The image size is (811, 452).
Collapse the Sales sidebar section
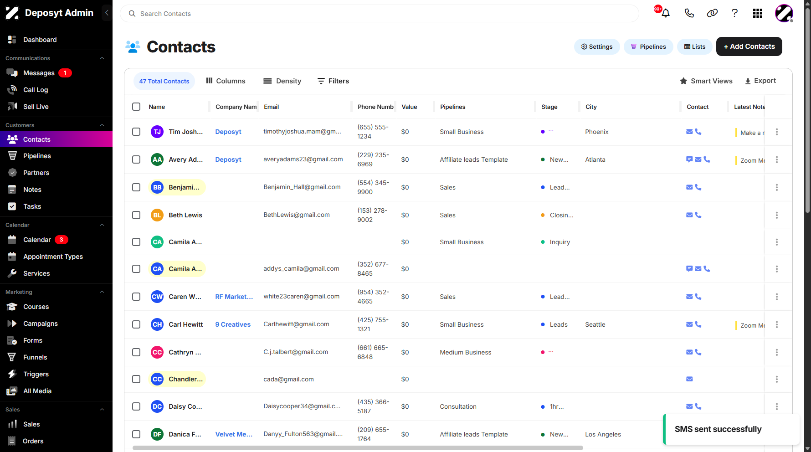[102, 410]
